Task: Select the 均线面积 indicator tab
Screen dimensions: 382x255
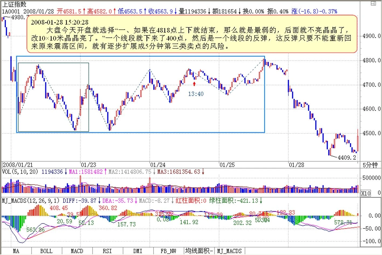Action: coord(199,251)
